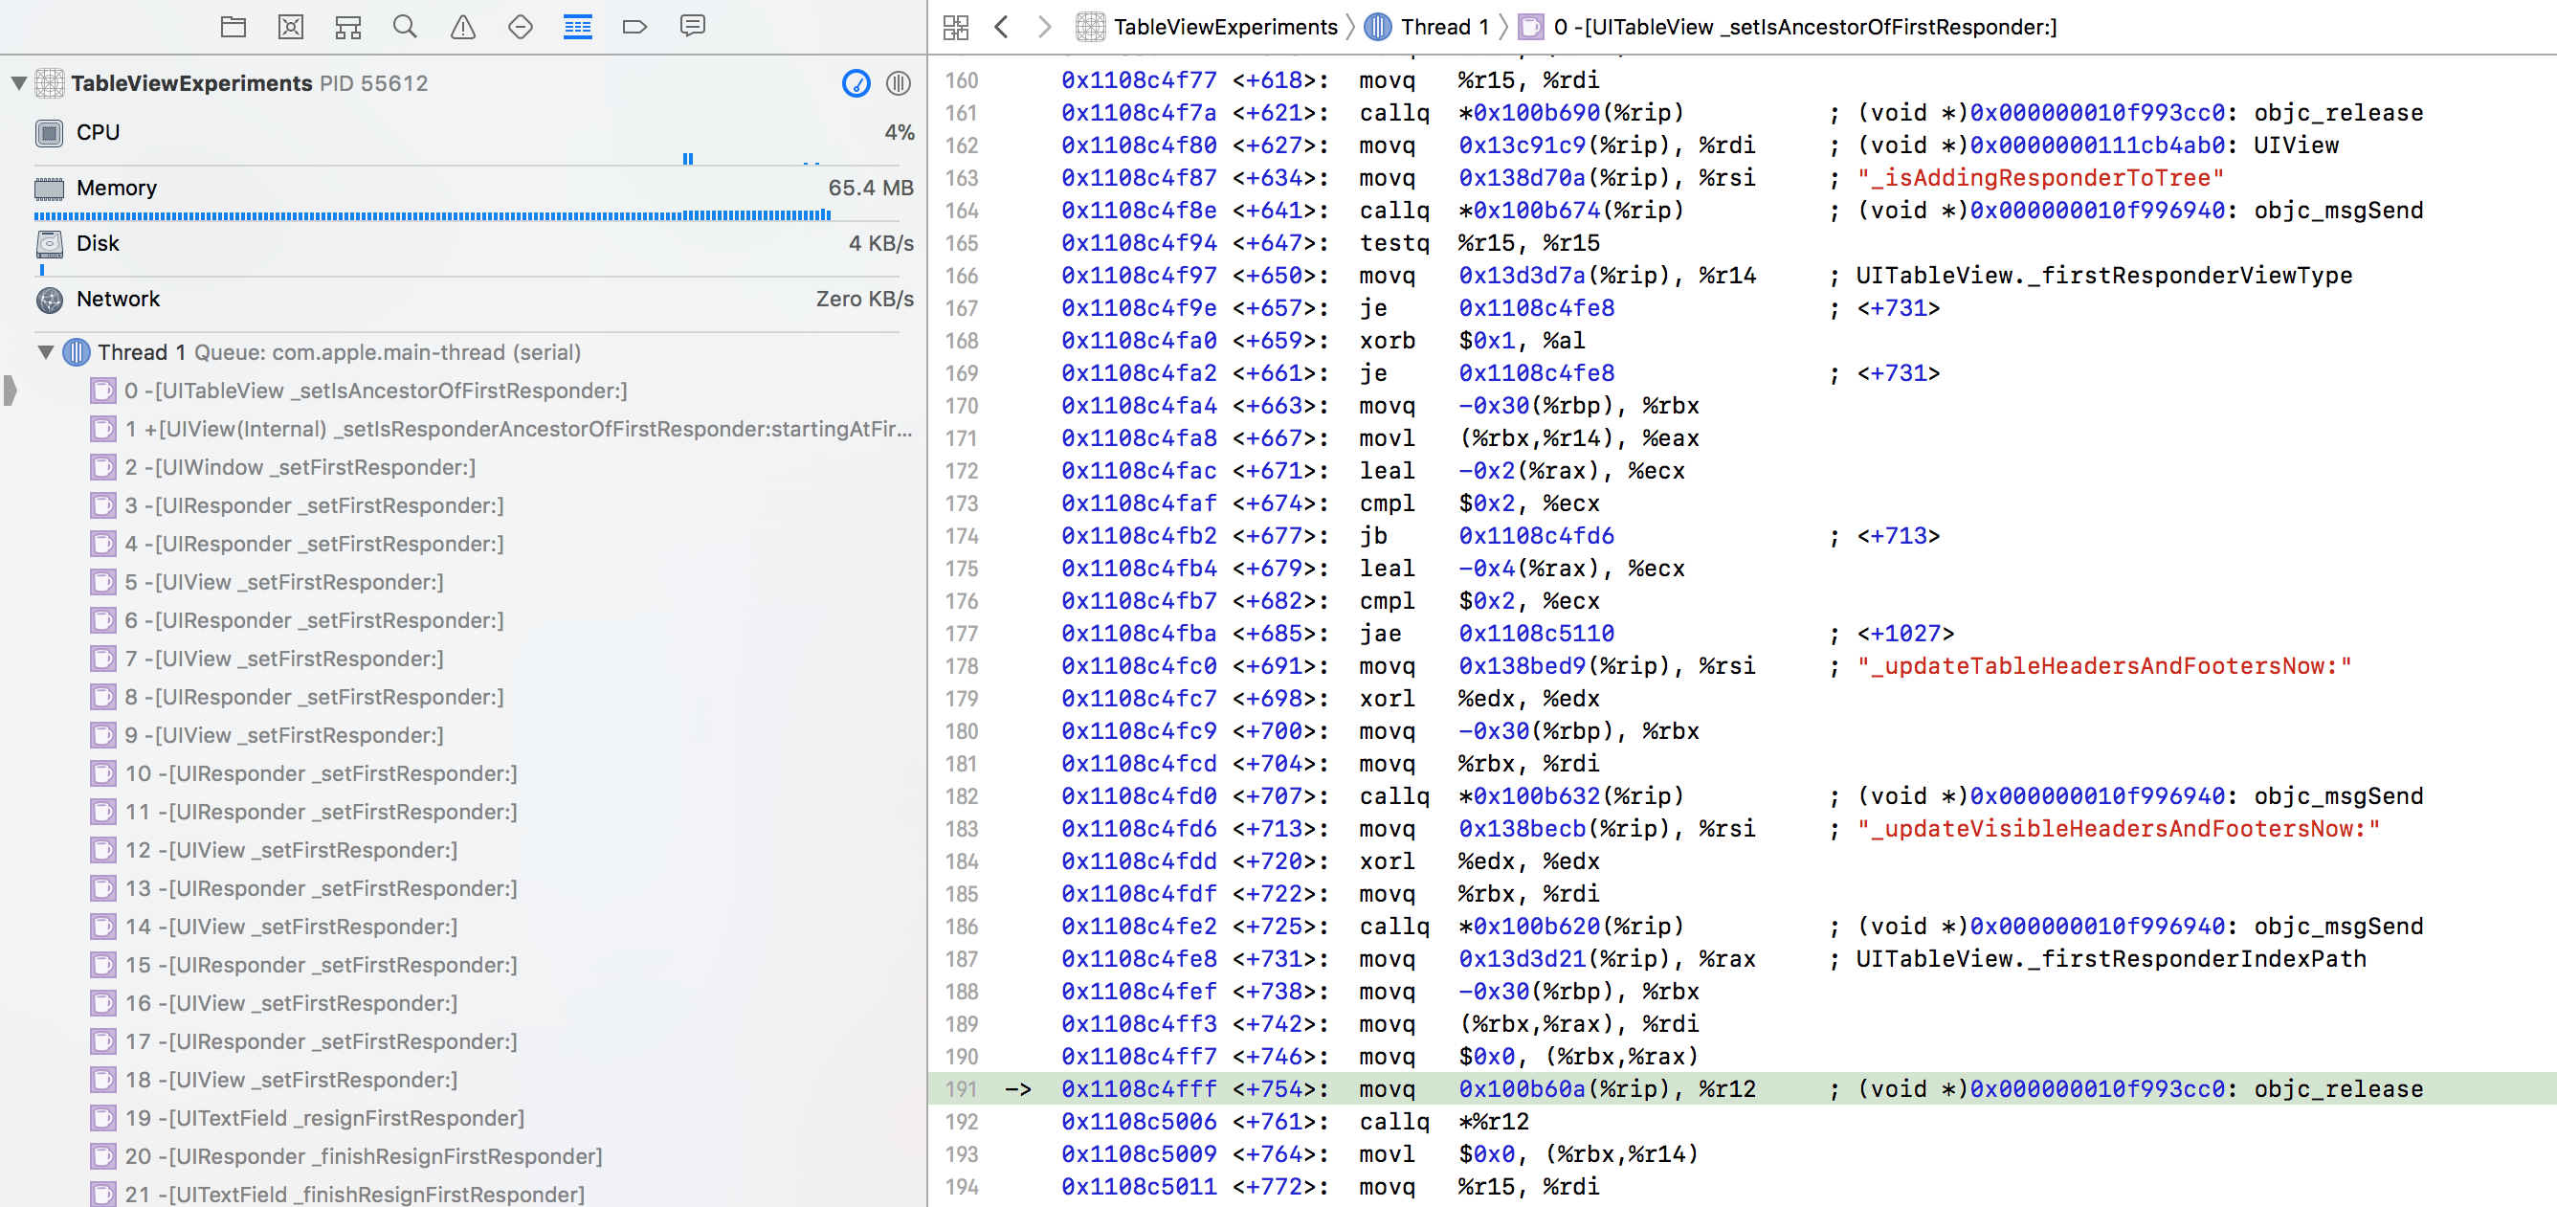The image size is (2557, 1207).
Task: Select the Breakpoint navigator icon
Action: tap(634, 27)
